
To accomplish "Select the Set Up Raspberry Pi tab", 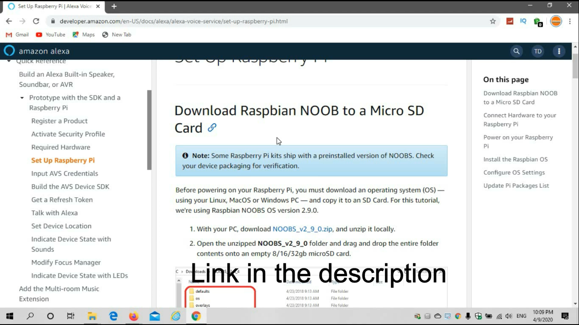I will 54,6.
